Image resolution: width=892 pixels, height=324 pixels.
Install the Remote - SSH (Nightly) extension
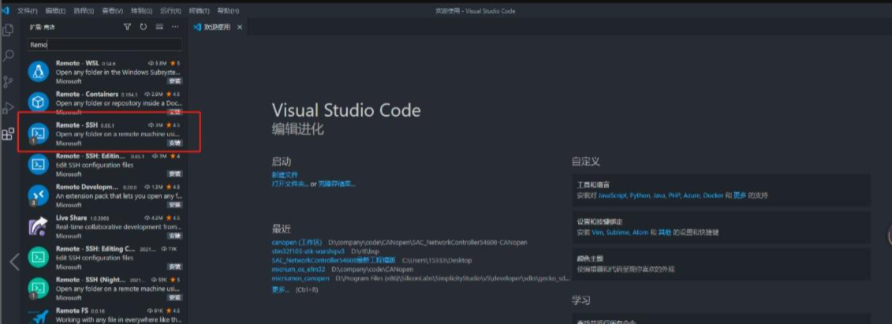coord(174,298)
